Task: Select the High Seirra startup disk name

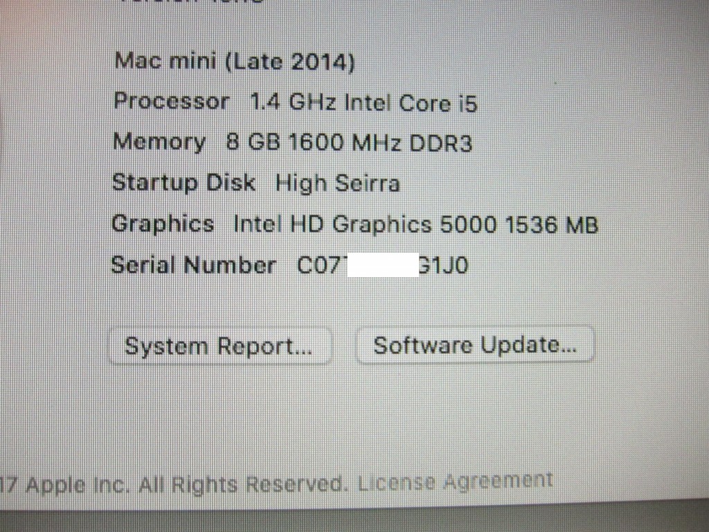Action: (x=338, y=184)
